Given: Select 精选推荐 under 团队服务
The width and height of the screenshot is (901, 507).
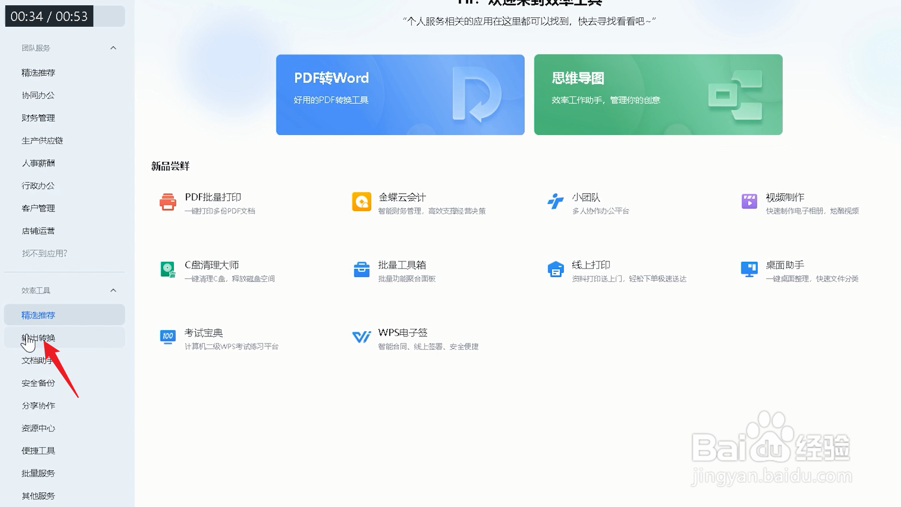Looking at the screenshot, I should coord(38,72).
